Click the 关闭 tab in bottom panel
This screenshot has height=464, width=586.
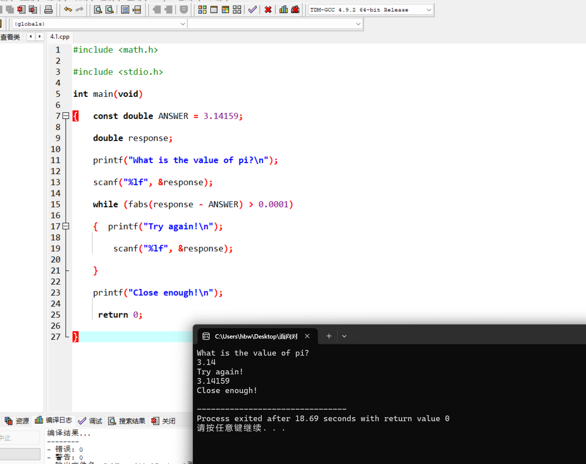click(163, 421)
